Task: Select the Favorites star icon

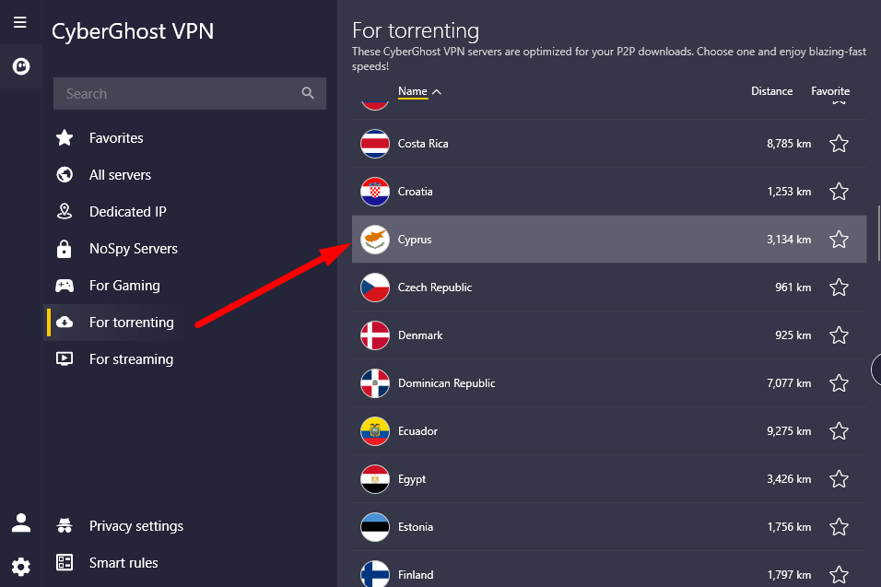Action: [64, 137]
